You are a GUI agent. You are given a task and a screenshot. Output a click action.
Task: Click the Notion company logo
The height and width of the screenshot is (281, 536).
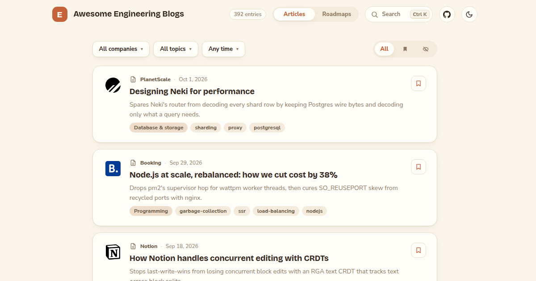[x=113, y=252]
